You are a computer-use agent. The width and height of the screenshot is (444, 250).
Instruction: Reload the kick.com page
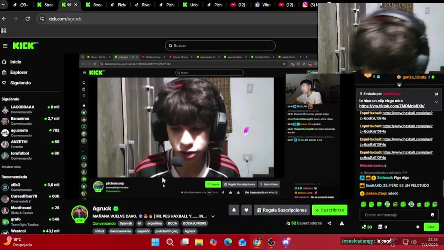pos(27,19)
